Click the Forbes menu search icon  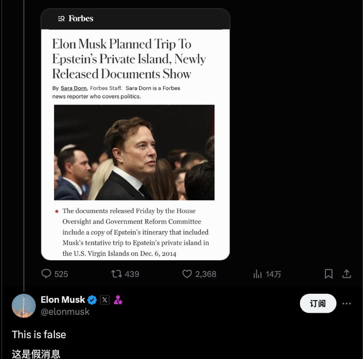(x=61, y=19)
